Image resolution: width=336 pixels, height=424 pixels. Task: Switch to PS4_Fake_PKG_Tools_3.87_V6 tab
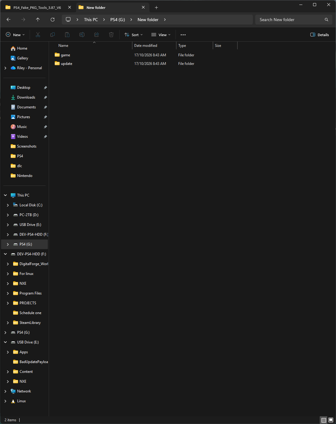(x=37, y=8)
